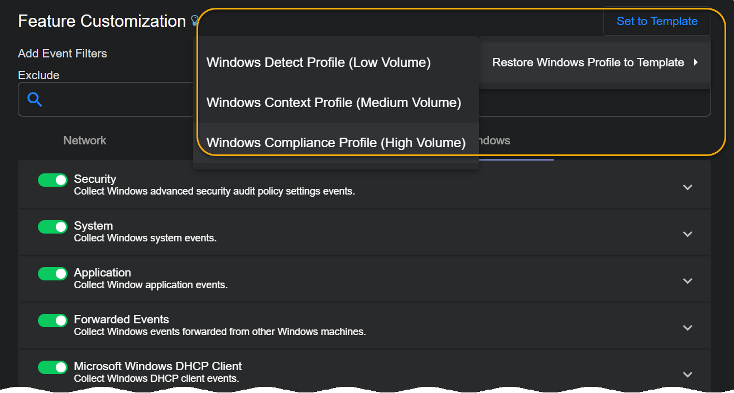Click the submenu arrow on Restore Windows Profile
Screen dimensions: 734x393
695,62
